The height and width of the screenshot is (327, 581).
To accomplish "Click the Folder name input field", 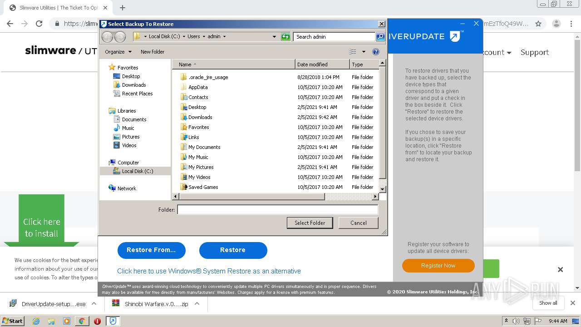I will click(x=277, y=210).
